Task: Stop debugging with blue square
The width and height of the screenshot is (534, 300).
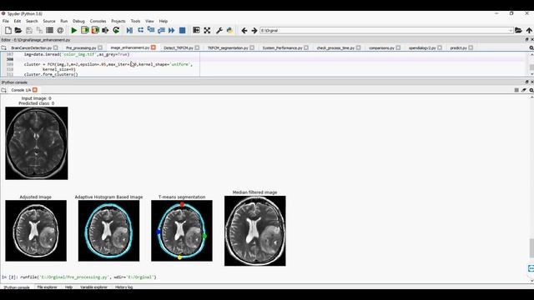Action: pyautogui.click(x=182, y=30)
